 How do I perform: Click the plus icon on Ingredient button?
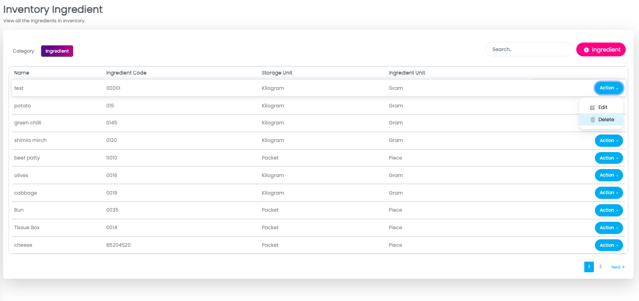point(586,49)
